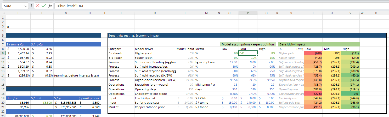Select row 9 header
This screenshot has width=389, height=117.
(3, 53)
